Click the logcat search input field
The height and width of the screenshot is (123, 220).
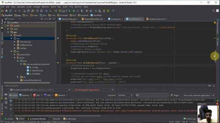pos(152,95)
